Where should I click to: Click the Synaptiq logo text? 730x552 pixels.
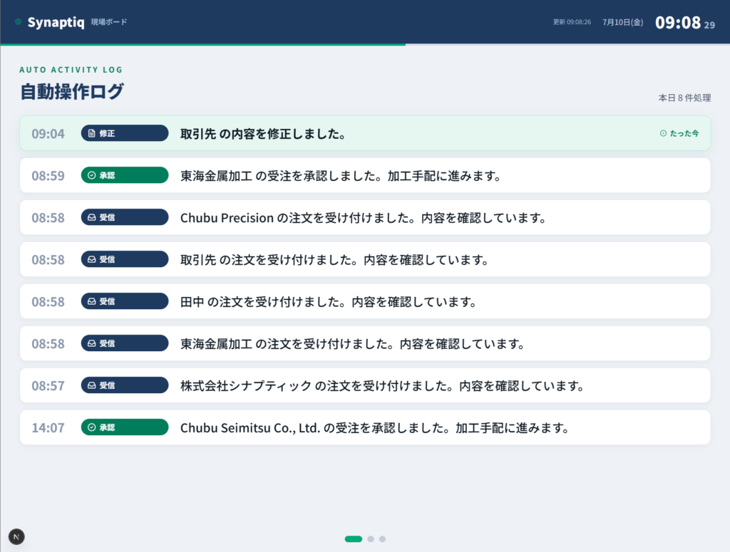tap(56, 22)
